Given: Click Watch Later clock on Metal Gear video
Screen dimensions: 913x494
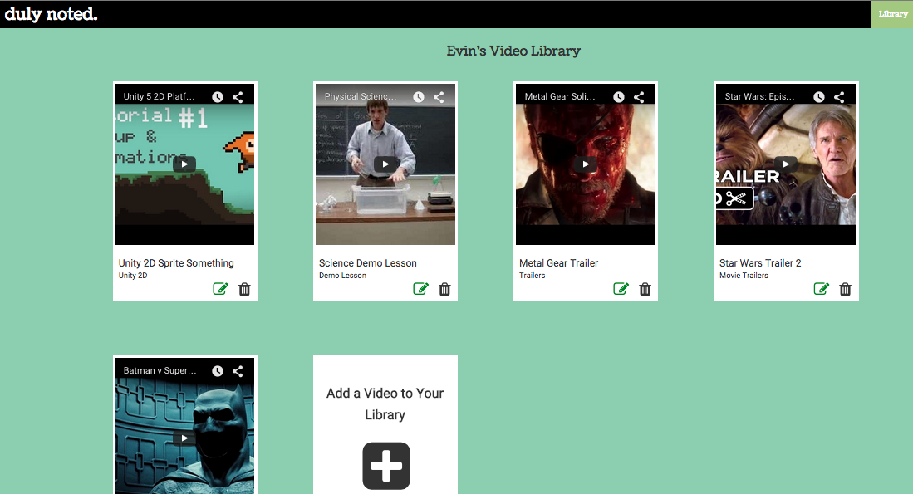Looking at the screenshot, I should (x=618, y=97).
